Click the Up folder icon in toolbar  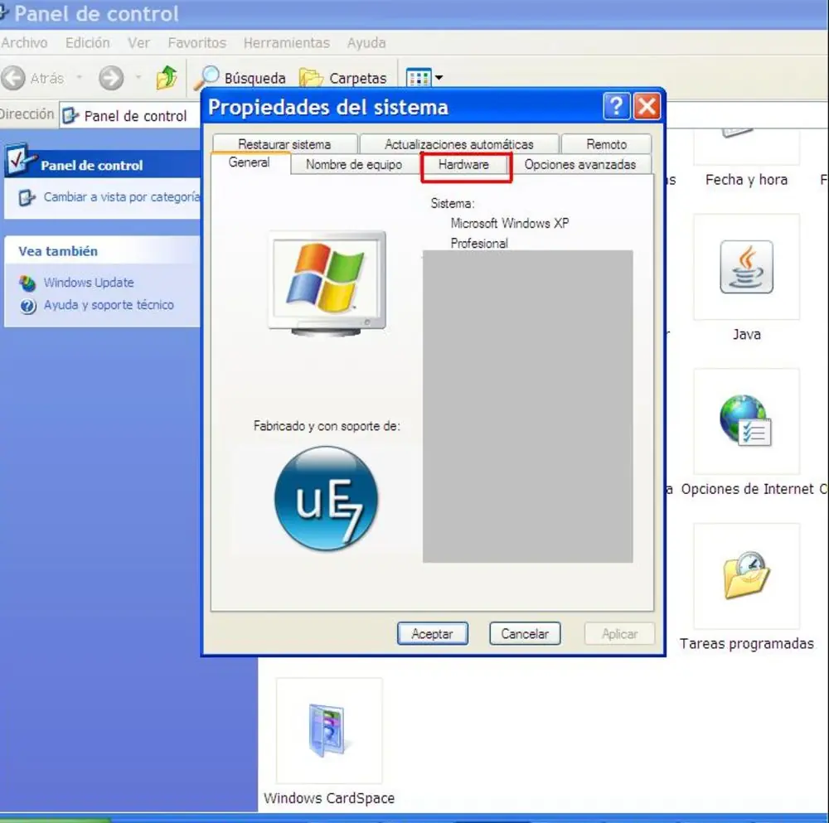167,78
